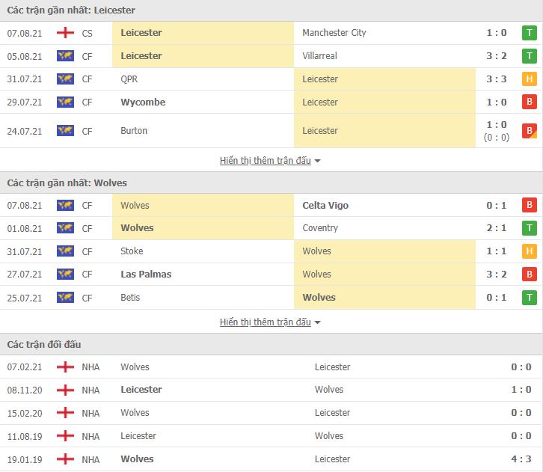This screenshot has width=543, height=472.
Task: Click the world flag icon on the Villarreal row
Action: coord(65,56)
